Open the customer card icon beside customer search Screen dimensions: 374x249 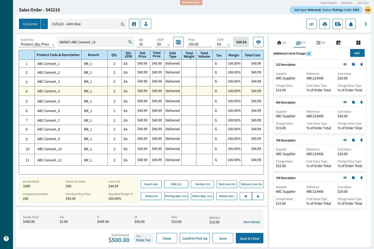[x=134, y=24]
